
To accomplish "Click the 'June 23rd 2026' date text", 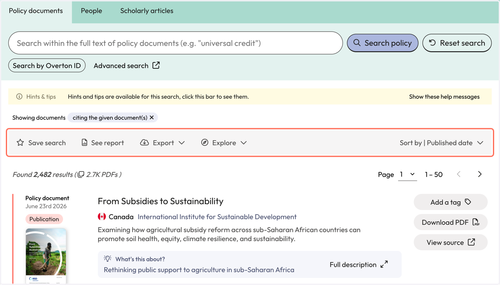I will [x=46, y=206].
